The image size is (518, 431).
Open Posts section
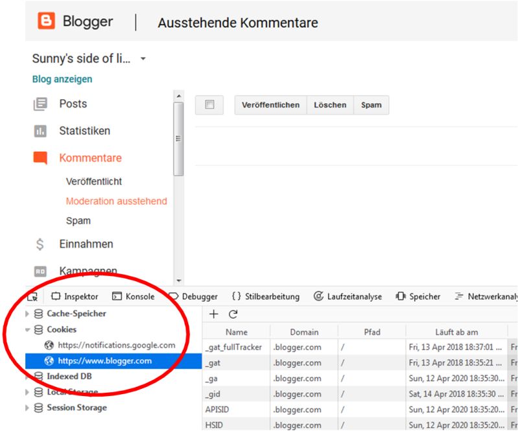point(73,104)
